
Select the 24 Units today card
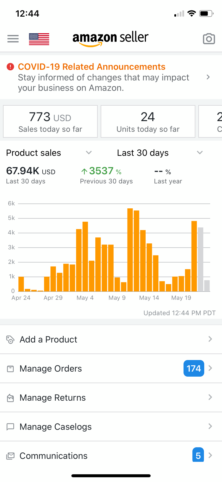coord(148,121)
